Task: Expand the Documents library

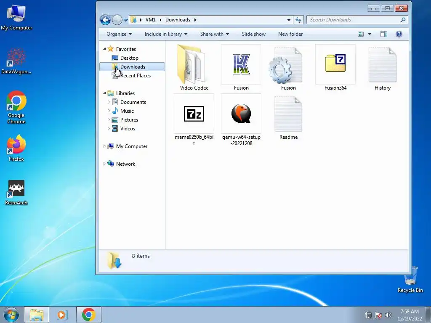Action: click(x=109, y=102)
